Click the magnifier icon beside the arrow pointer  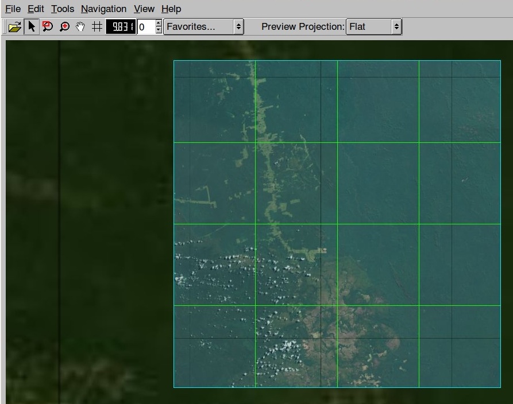[48, 26]
